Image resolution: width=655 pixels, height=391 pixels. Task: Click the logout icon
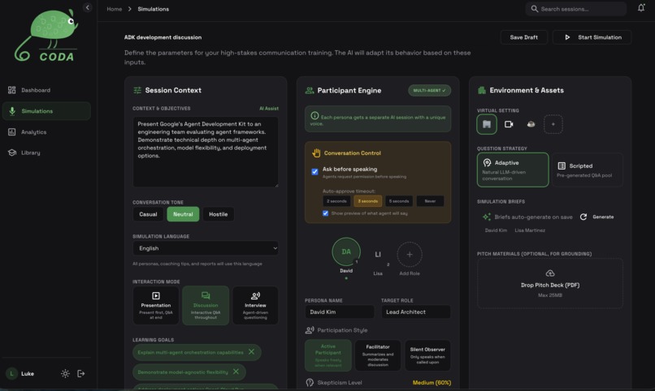[x=81, y=373]
